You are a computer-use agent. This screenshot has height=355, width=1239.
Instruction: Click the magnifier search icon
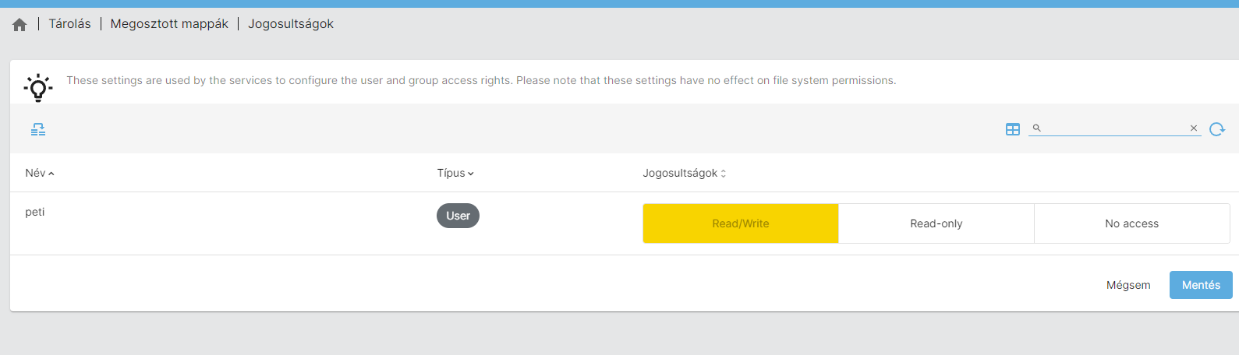pyautogui.click(x=1037, y=128)
